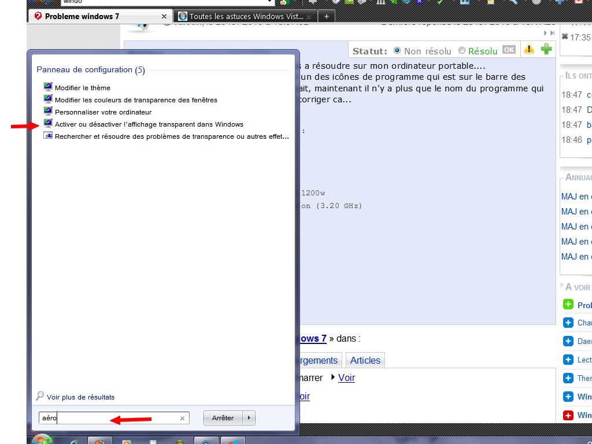Image resolution: width=592 pixels, height=444 pixels.
Task: Click the Voir link next to harrer
Action: (x=347, y=378)
